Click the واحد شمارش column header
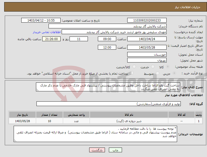The image size is (207, 157). [x=76, y=115]
